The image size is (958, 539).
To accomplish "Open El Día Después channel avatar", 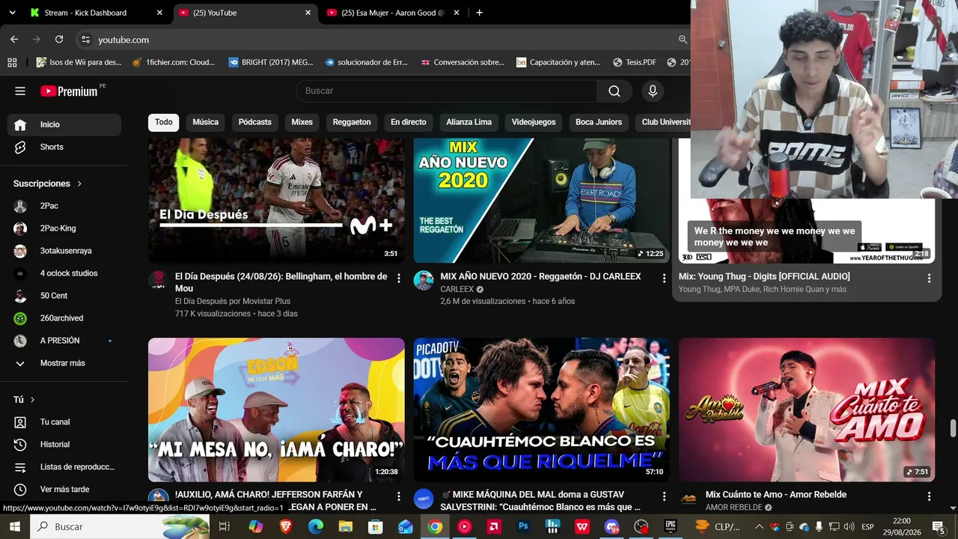I will pos(158,281).
